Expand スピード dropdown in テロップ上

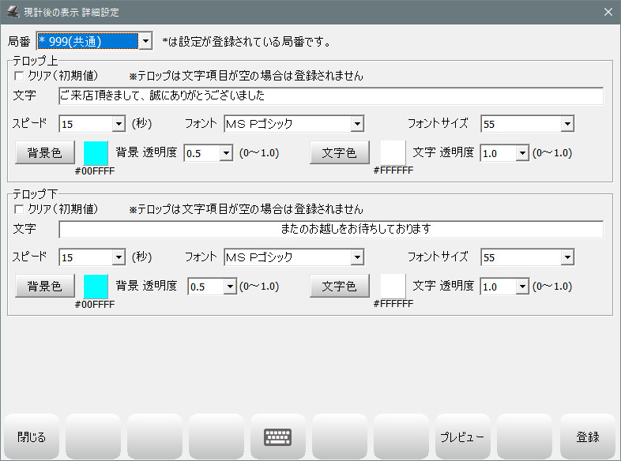point(119,124)
